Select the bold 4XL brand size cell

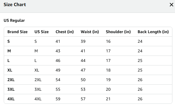11,99
